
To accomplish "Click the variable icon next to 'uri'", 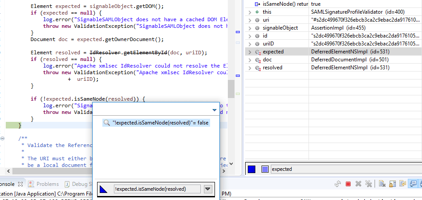I will click(x=257, y=20).
